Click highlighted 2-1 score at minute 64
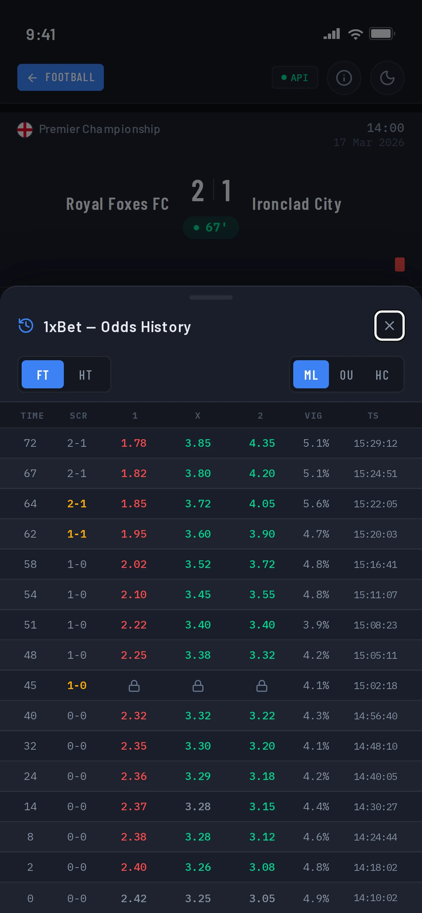The height and width of the screenshot is (913, 422). pyautogui.click(x=77, y=504)
